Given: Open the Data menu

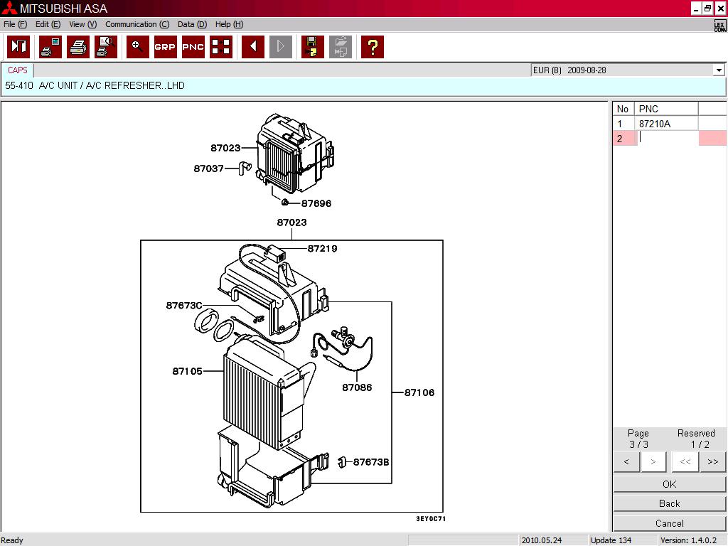Looking at the screenshot, I should 192,24.
